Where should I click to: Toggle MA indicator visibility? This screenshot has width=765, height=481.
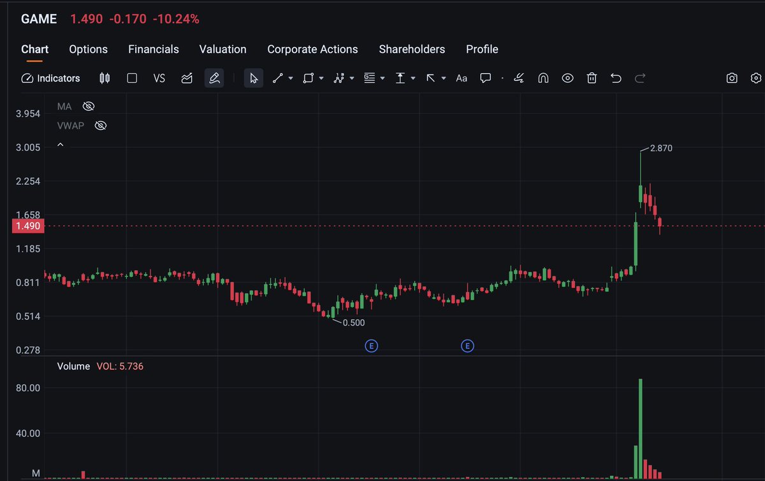pos(89,106)
